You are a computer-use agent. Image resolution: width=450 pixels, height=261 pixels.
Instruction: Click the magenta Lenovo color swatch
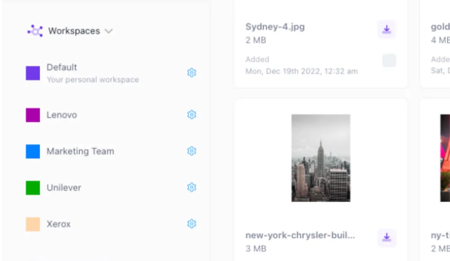click(x=33, y=115)
